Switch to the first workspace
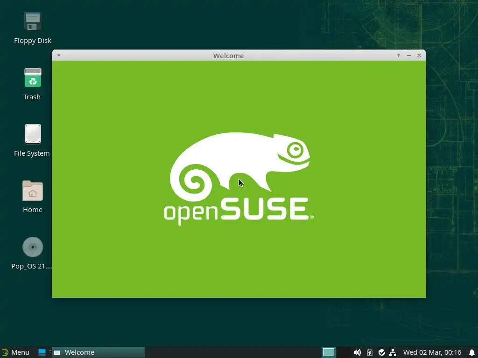This screenshot has width=478, height=358. point(329,352)
